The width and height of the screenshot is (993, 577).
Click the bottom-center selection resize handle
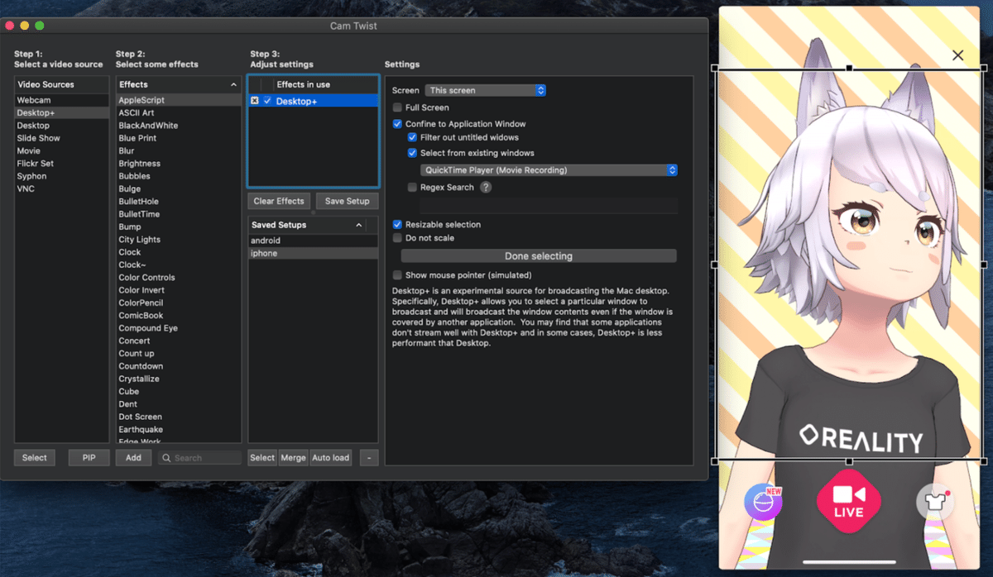click(849, 461)
